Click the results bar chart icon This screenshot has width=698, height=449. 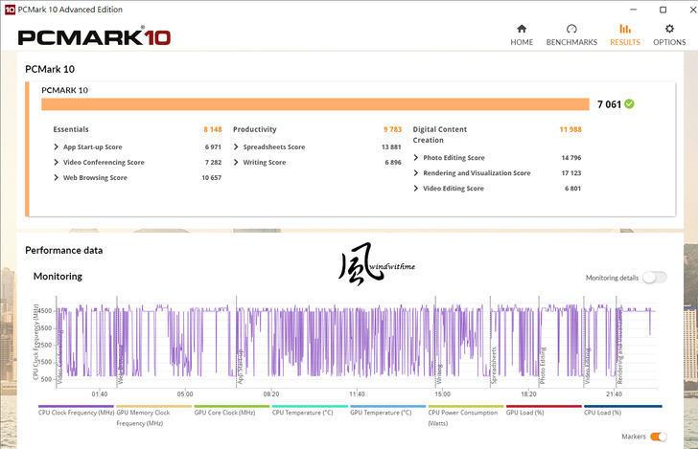[625, 29]
